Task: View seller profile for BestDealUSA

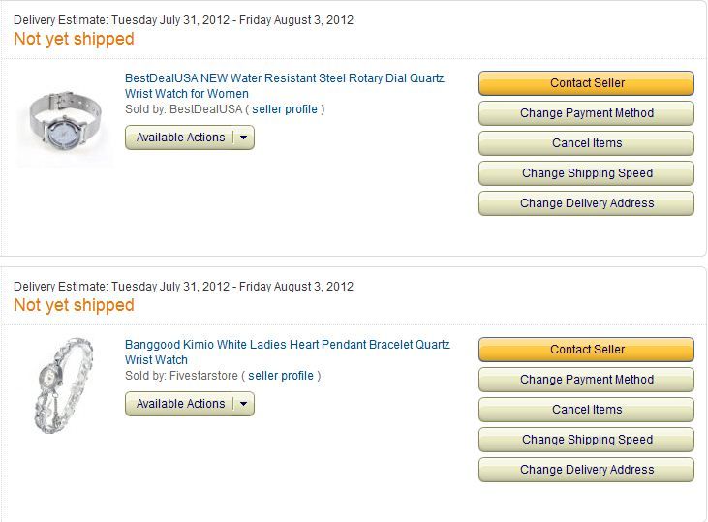Action: tap(285, 109)
